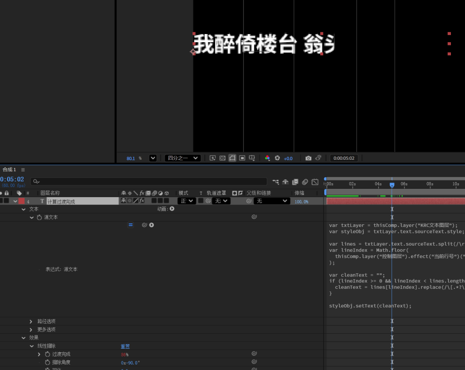Click the reset exposure icon
The width and height of the screenshot is (465, 370).
pyautogui.click(x=277, y=158)
